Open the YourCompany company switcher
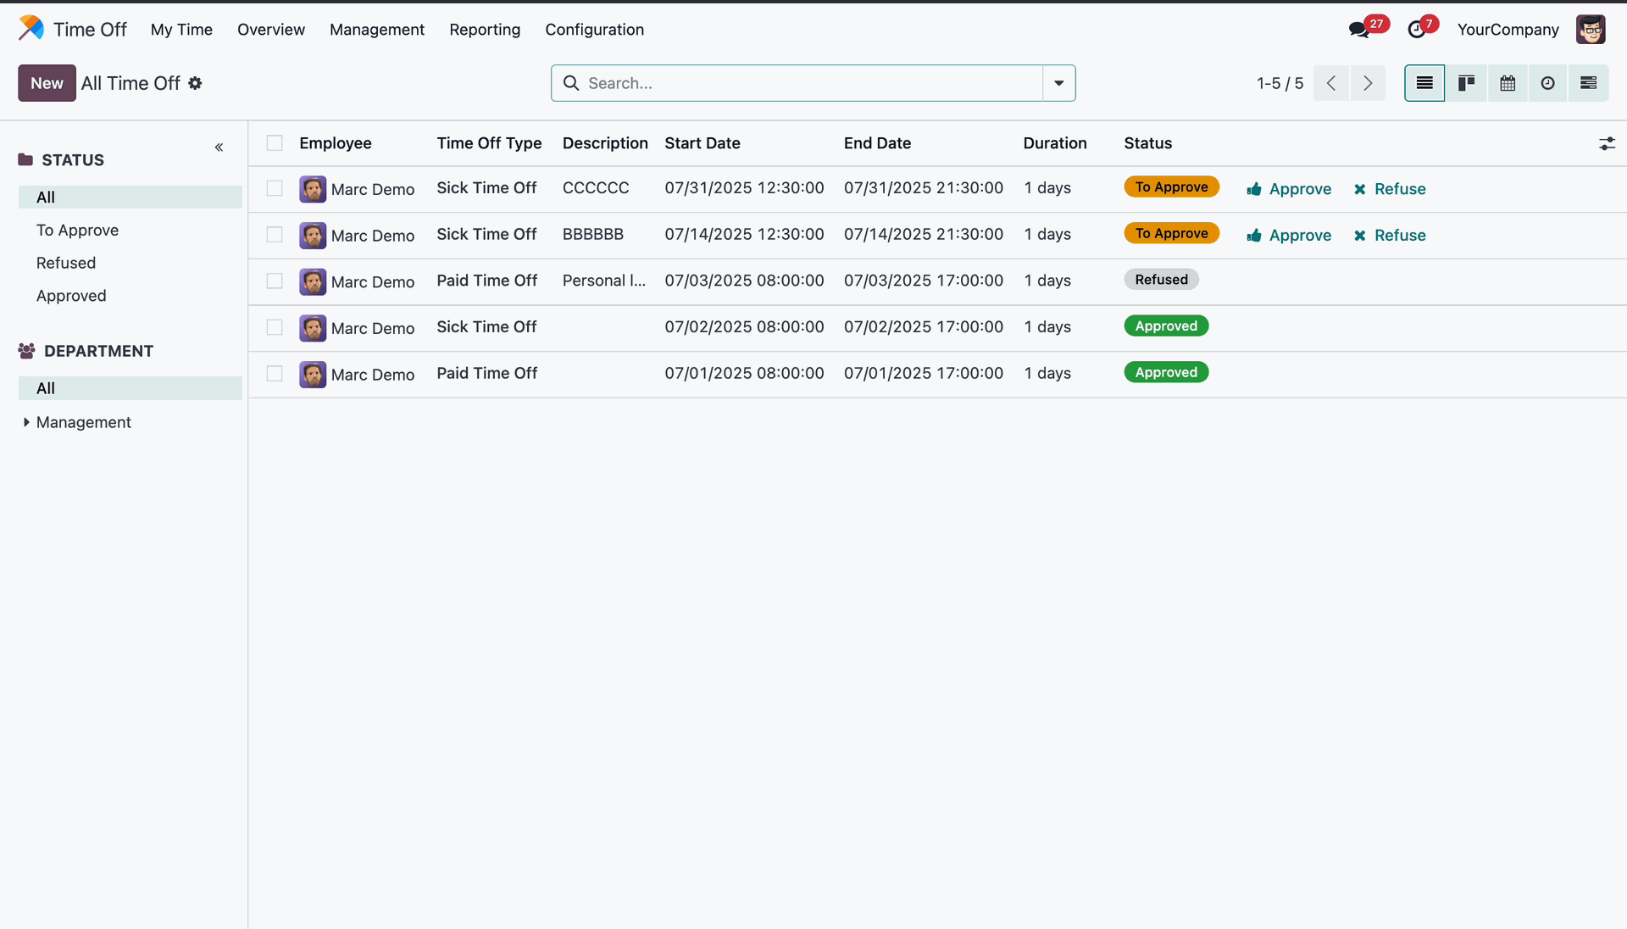Image resolution: width=1627 pixels, height=929 pixels. (x=1508, y=30)
